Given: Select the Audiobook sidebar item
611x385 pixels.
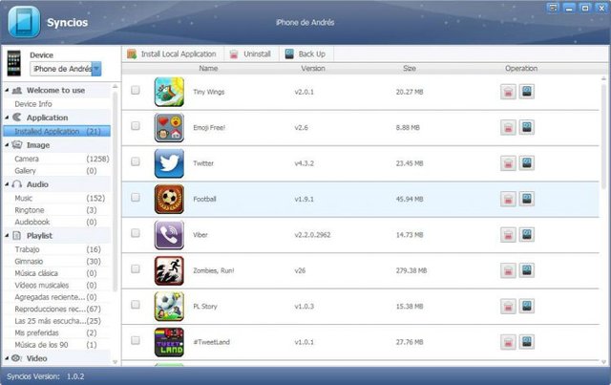Looking at the screenshot, I should [x=57, y=222].
